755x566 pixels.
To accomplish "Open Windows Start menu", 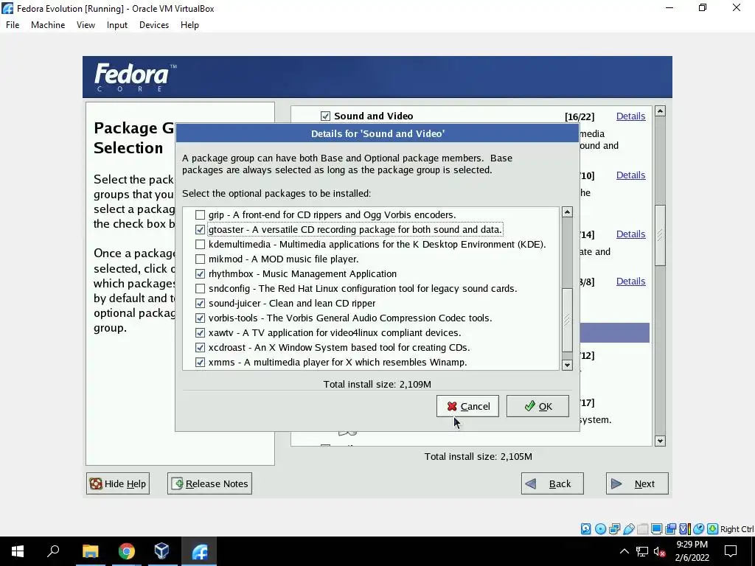I will tap(18, 551).
